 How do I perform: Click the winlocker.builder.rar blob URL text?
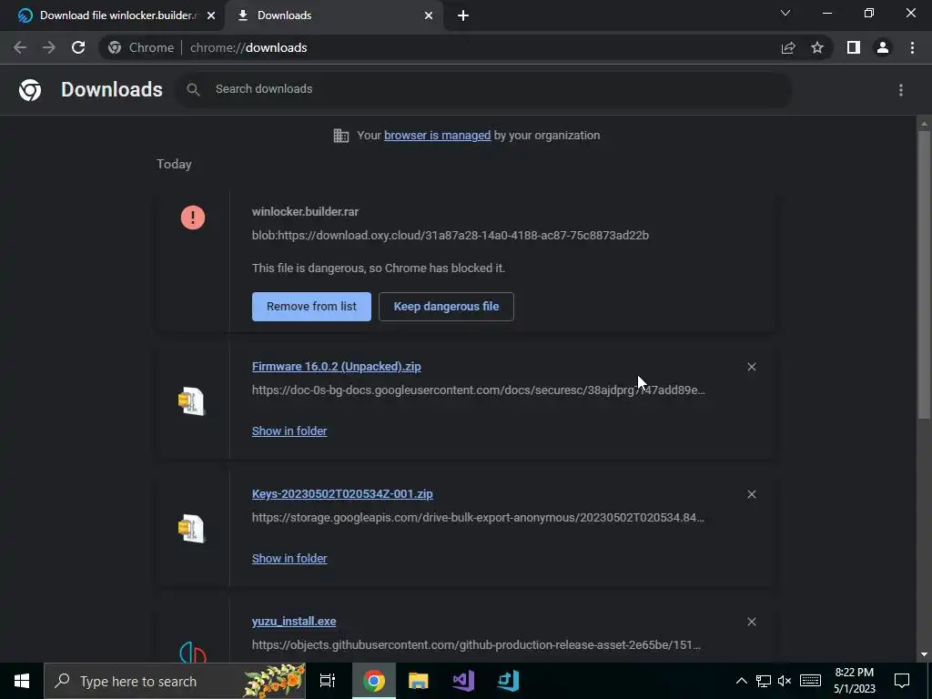coord(450,236)
